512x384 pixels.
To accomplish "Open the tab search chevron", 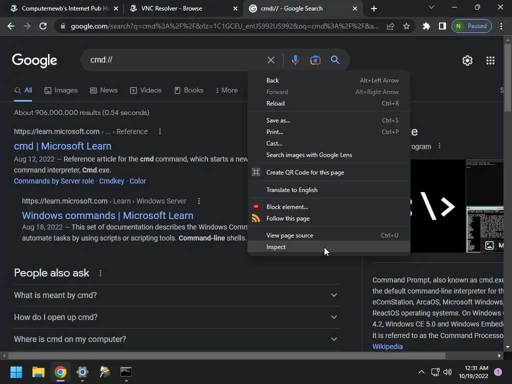I will (x=431, y=7).
